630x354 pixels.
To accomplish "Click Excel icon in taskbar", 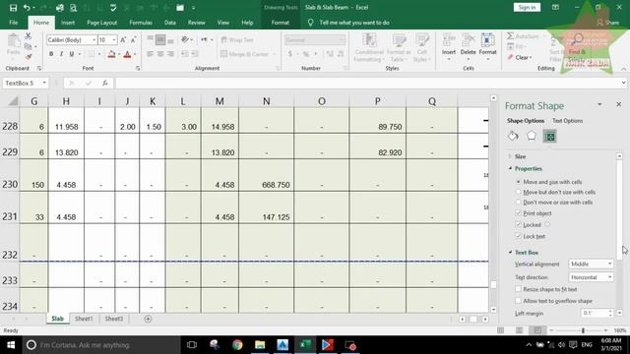I will click(x=305, y=345).
